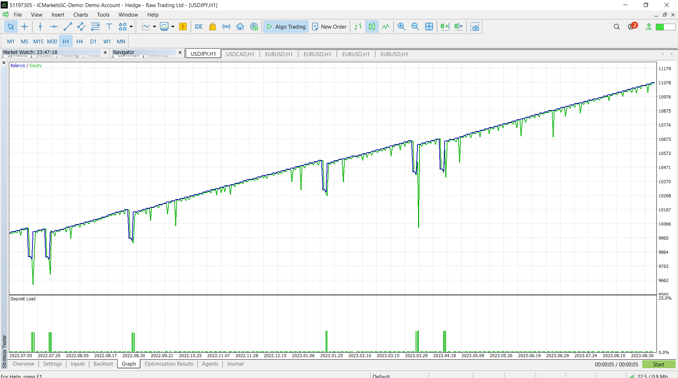This screenshot has width=678, height=378.
Task: Expand the indicators dropdown next to chart icon
Action: (172, 26)
